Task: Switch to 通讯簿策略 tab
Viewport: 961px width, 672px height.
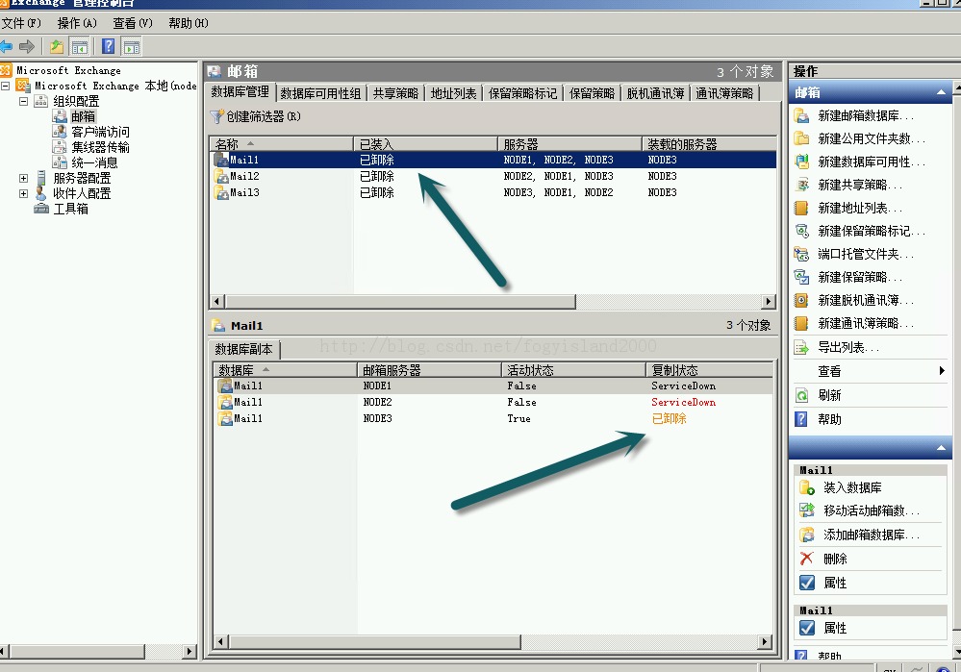Action: [x=724, y=93]
